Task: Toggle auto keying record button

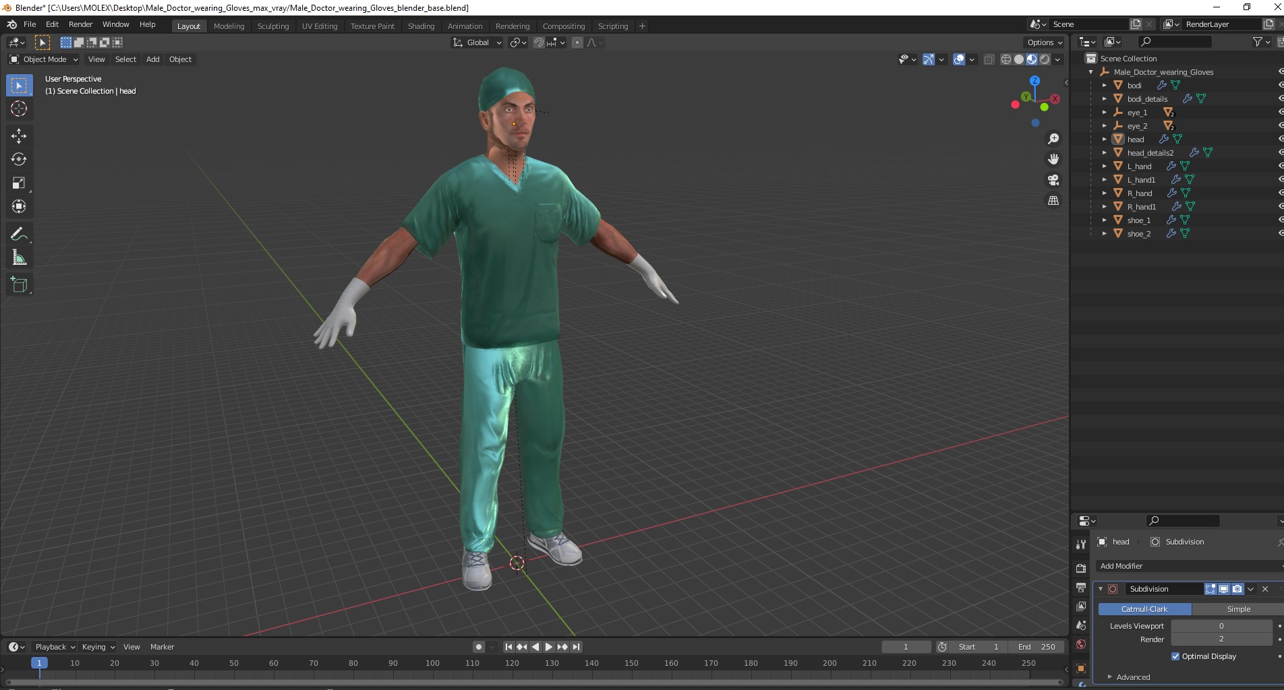Action: pos(479,647)
